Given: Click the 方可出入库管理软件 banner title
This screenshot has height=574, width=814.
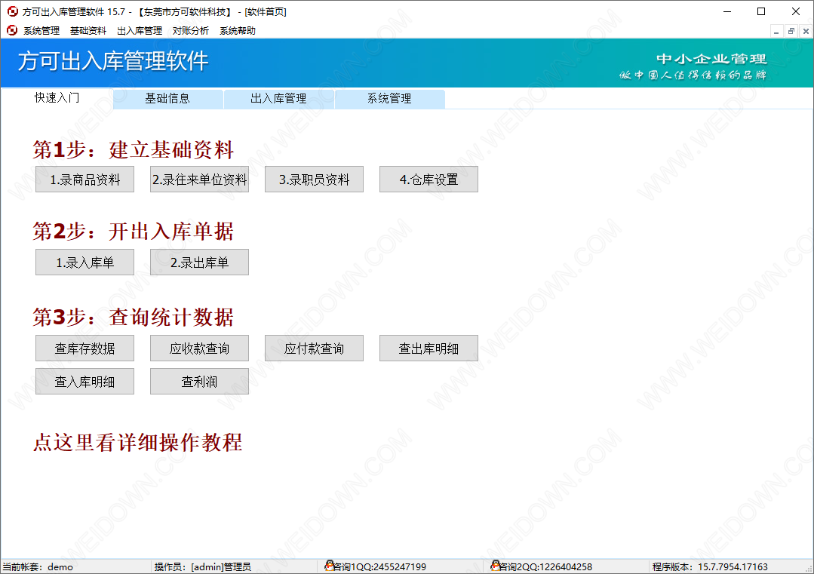Looking at the screenshot, I should (113, 61).
